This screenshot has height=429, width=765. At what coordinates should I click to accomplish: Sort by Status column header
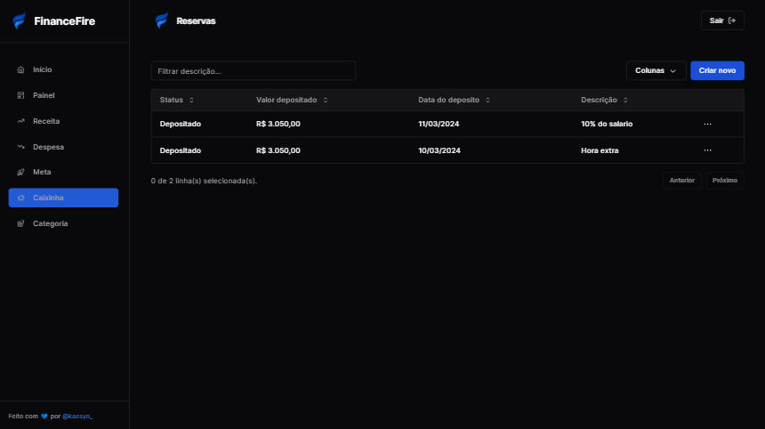(x=176, y=100)
